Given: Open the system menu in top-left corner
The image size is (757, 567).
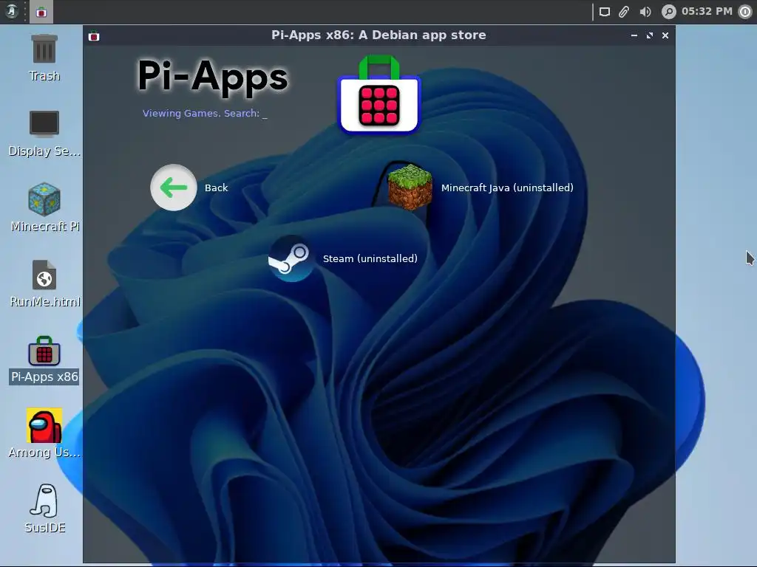Looking at the screenshot, I should (12, 11).
